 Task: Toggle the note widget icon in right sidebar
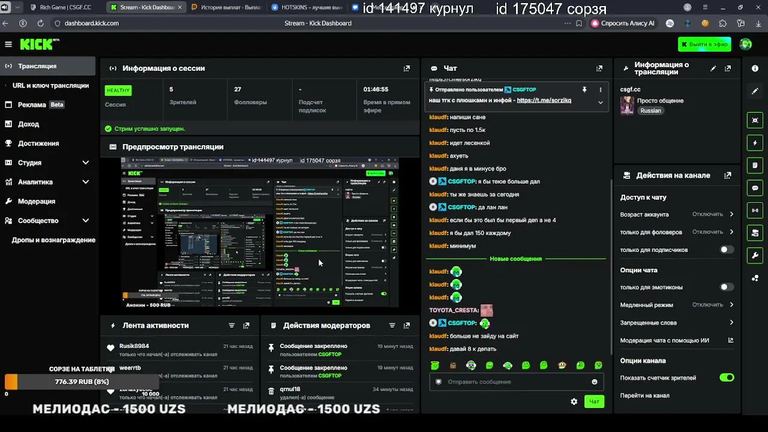click(755, 165)
